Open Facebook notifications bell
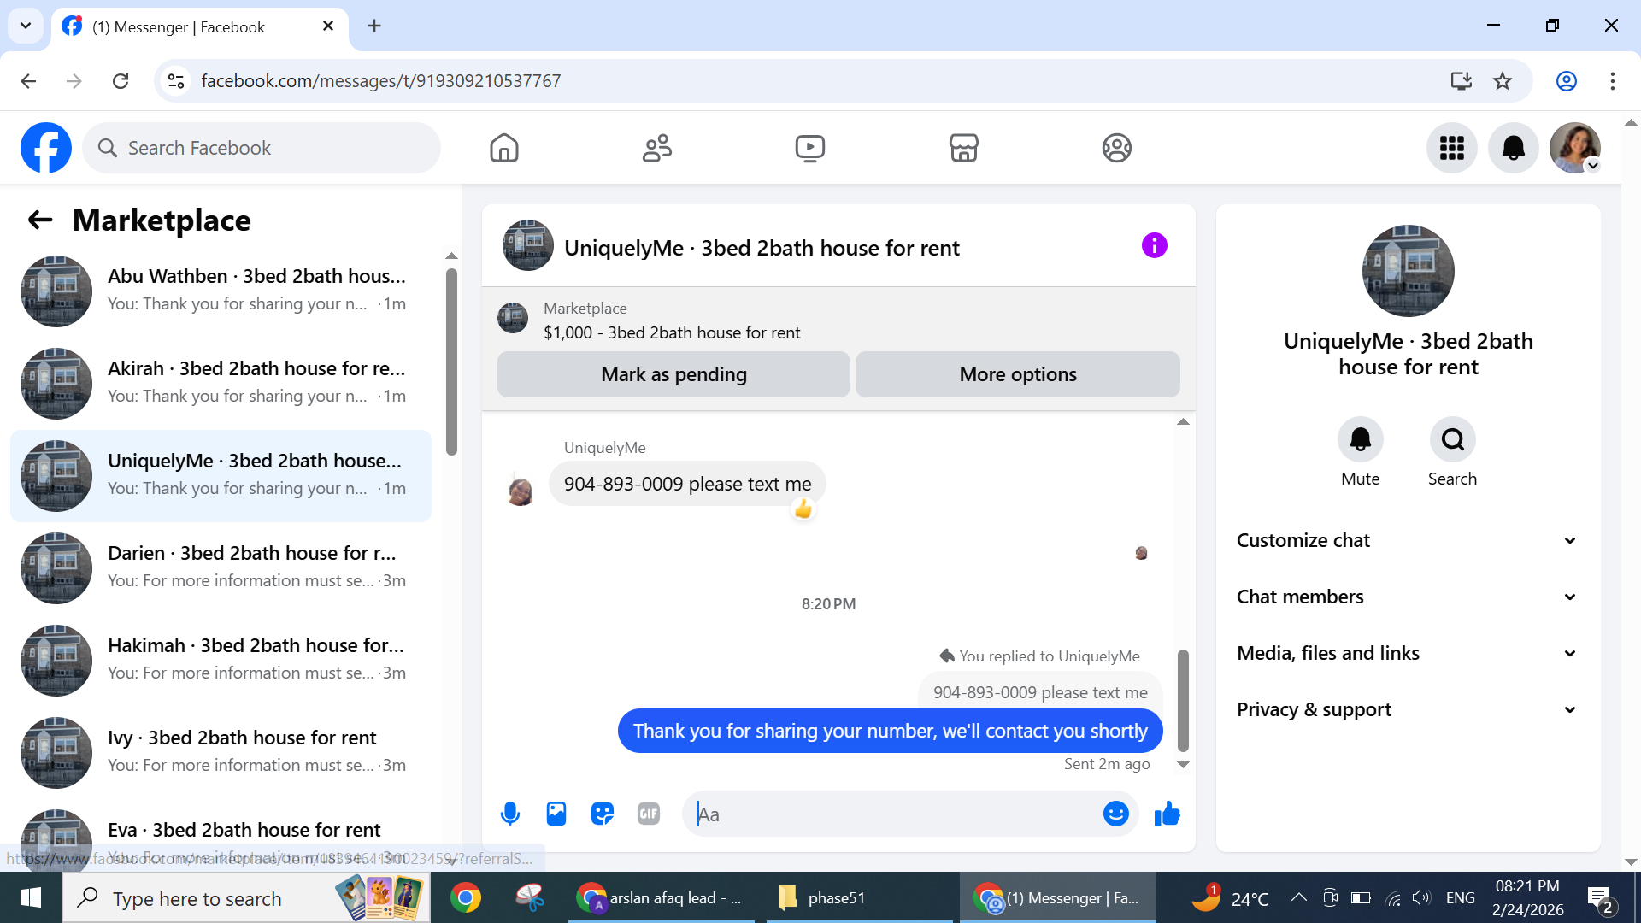This screenshot has width=1641, height=923. (1513, 148)
